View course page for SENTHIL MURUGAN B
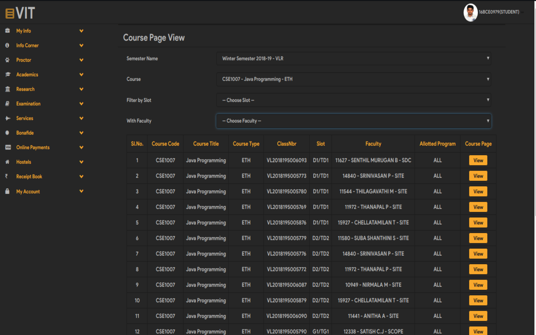This screenshot has height=335, width=536. pyautogui.click(x=478, y=160)
